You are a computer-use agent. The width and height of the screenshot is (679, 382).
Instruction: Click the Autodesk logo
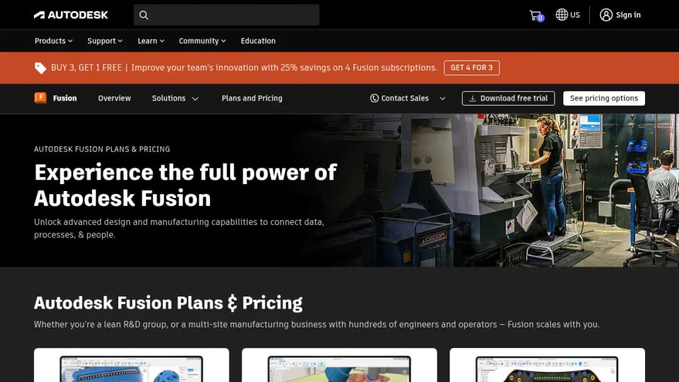click(71, 14)
